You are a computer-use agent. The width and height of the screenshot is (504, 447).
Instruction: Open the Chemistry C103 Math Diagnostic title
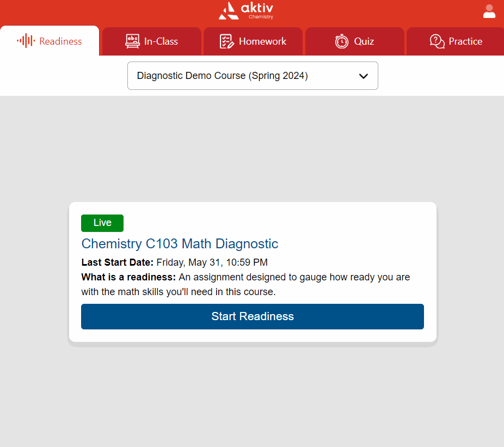(180, 243)
